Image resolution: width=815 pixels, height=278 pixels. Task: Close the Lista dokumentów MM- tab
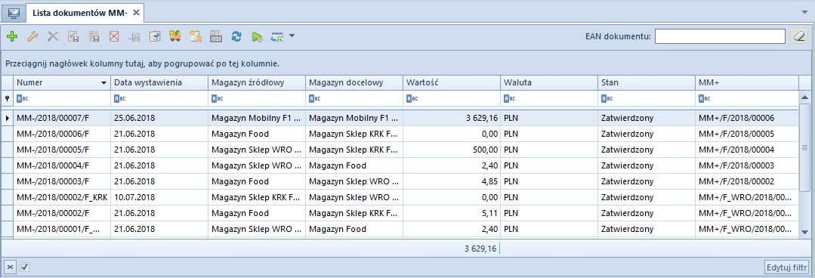[x=136, y=13]
